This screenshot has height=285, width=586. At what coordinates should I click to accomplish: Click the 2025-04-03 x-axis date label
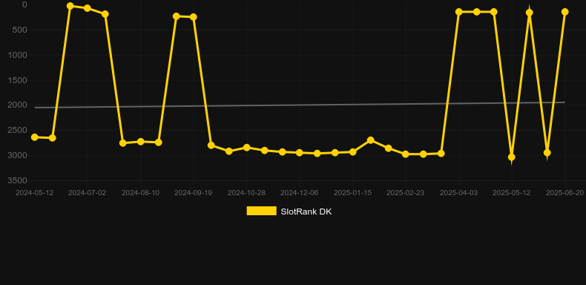point(458,193)
